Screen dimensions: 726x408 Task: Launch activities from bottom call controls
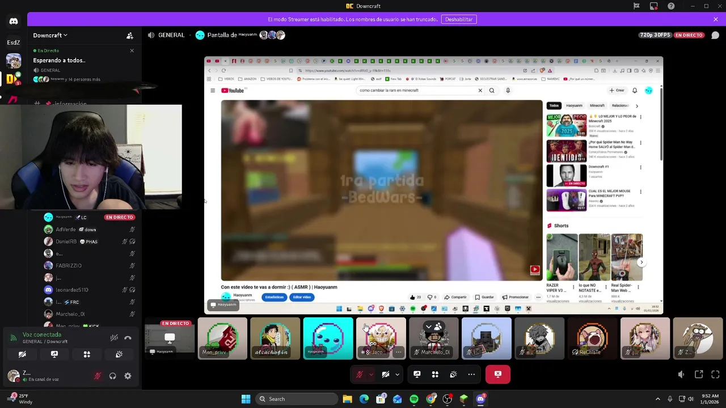click(435, 375)
